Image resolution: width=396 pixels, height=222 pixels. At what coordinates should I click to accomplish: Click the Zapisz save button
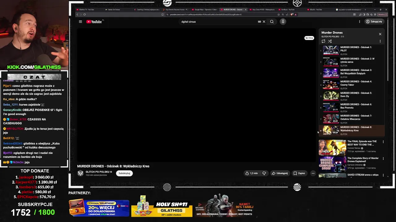click(x=299, y=173)
